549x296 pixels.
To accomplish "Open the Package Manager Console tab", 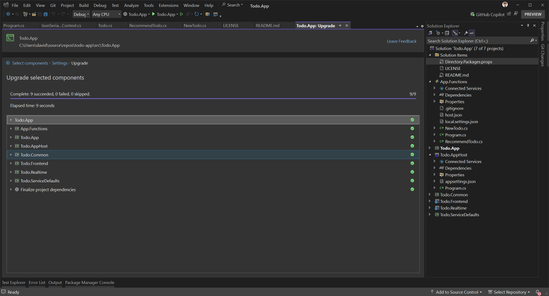I will (90, 282).
